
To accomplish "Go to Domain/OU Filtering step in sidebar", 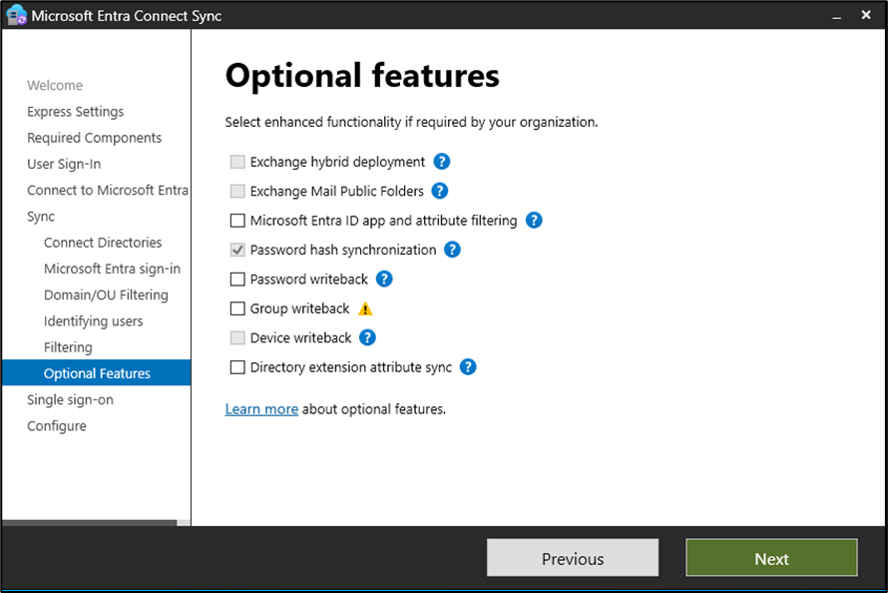I will pyautogui.click(x=106, y=295).
